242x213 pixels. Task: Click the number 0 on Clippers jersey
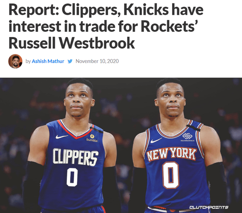(x=72, y=177)
